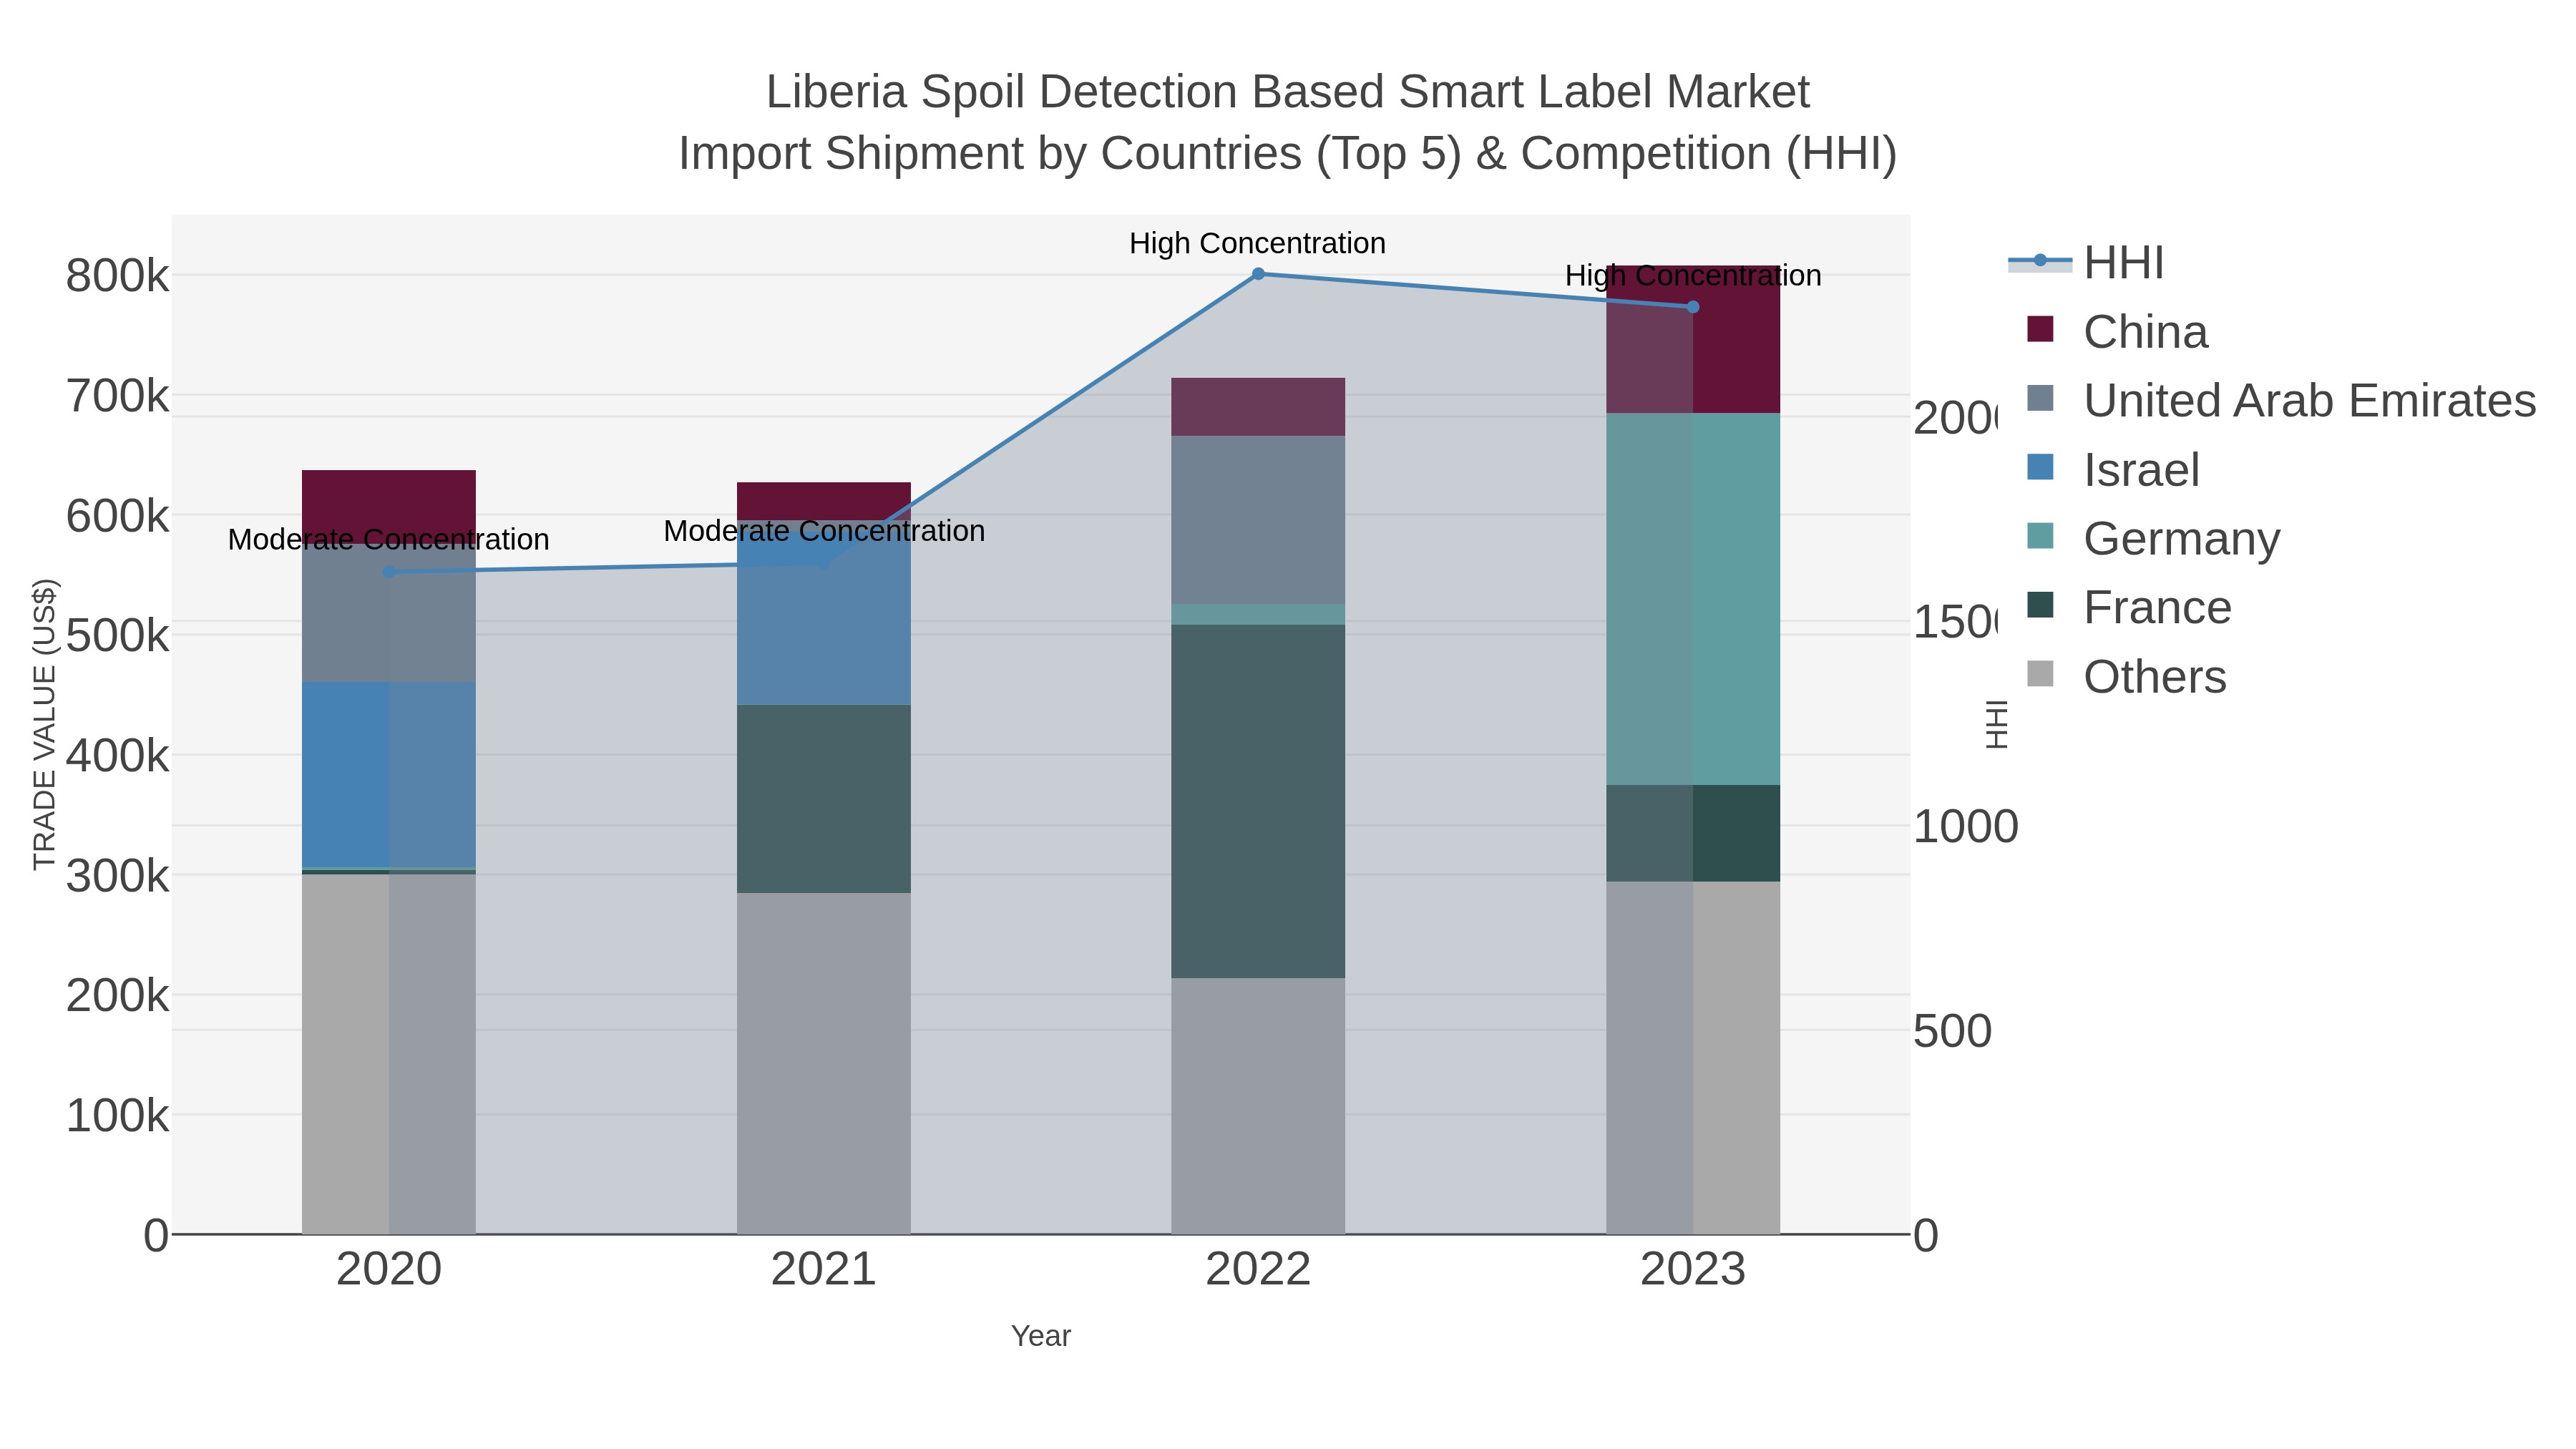Click the United Arab Emirates slate legend swatch
Screen dimensions: 2576x1449
[2040, 398]
